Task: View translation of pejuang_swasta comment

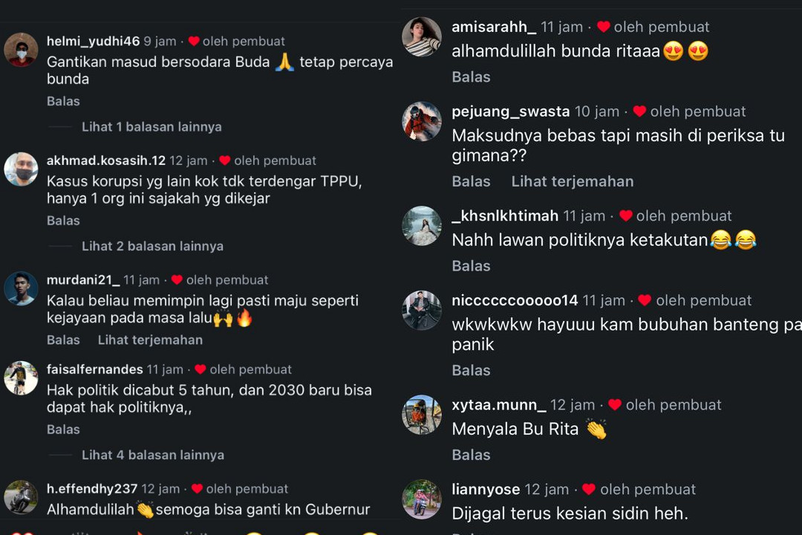Action: (573, 181)
